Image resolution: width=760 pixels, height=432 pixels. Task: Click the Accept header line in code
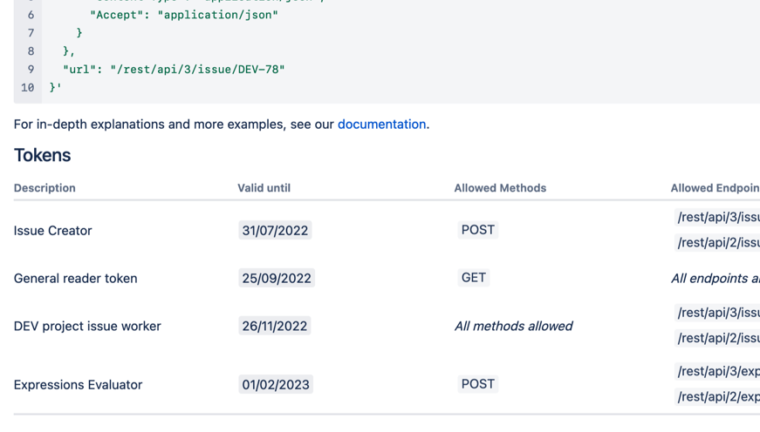tap(184, 15)
